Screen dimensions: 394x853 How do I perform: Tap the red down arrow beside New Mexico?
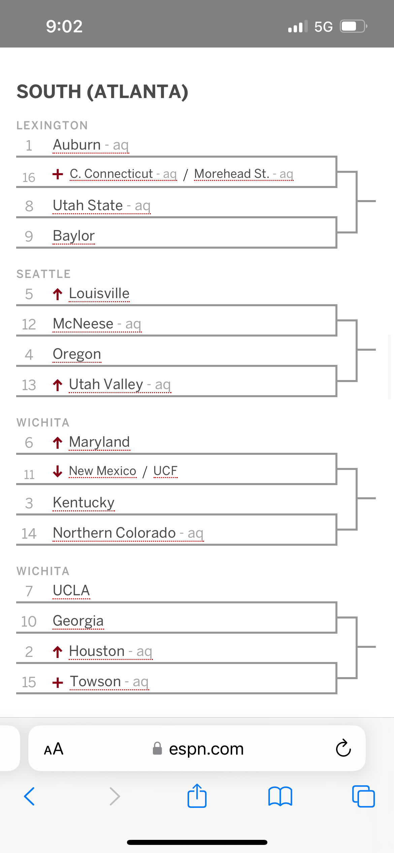tap(58, 471)
